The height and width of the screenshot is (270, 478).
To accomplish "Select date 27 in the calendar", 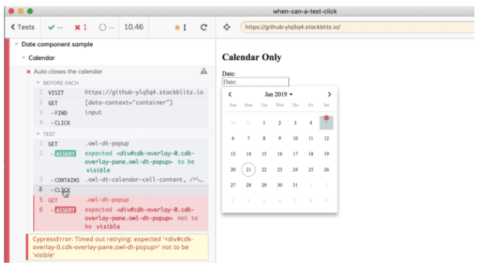I will point(233,185).
